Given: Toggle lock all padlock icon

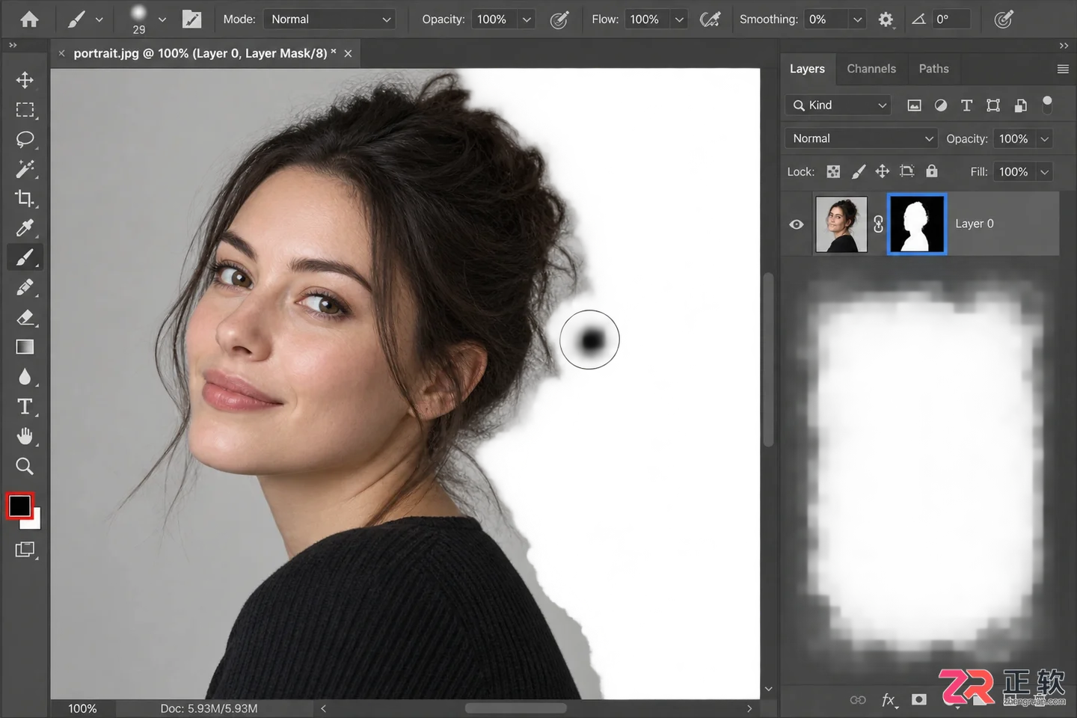Looking at the screenshot, I should coord(931,171).
